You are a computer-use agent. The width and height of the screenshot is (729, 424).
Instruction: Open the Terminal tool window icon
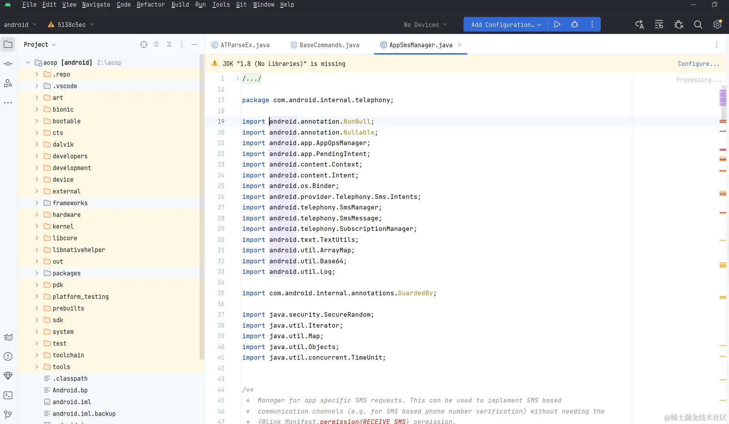point(8,395)
